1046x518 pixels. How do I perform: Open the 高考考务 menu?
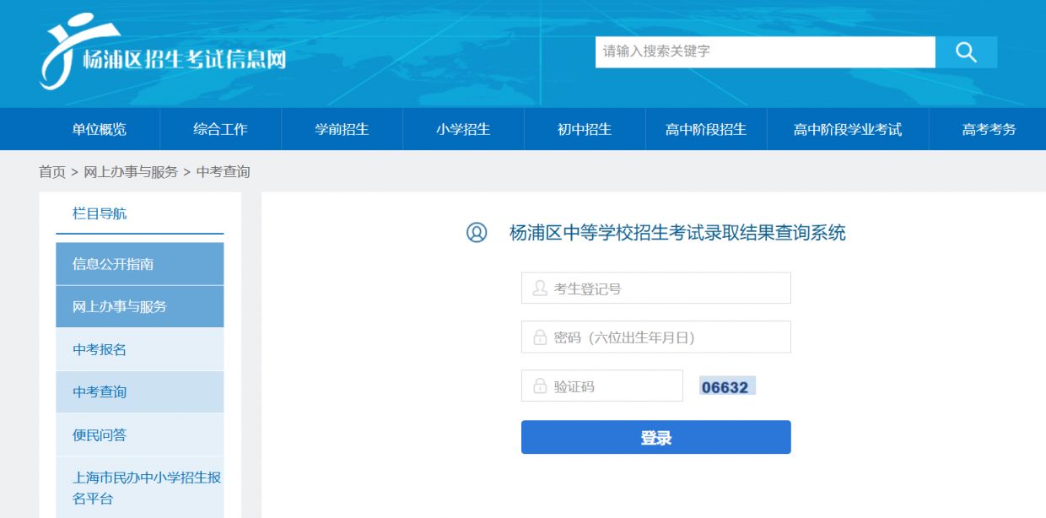coord(990,129)
